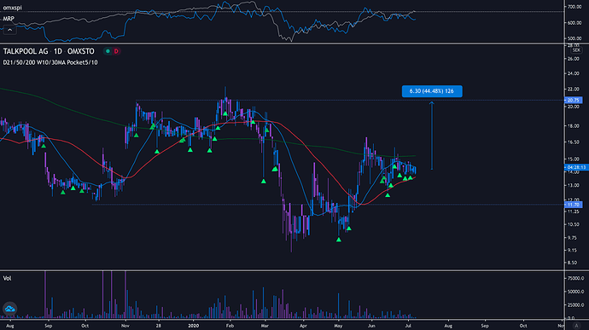Viewport: 589px width, 330px height.
Task: Collapse the upper indicator pane with the chevron
Action: tap(9, 30)
